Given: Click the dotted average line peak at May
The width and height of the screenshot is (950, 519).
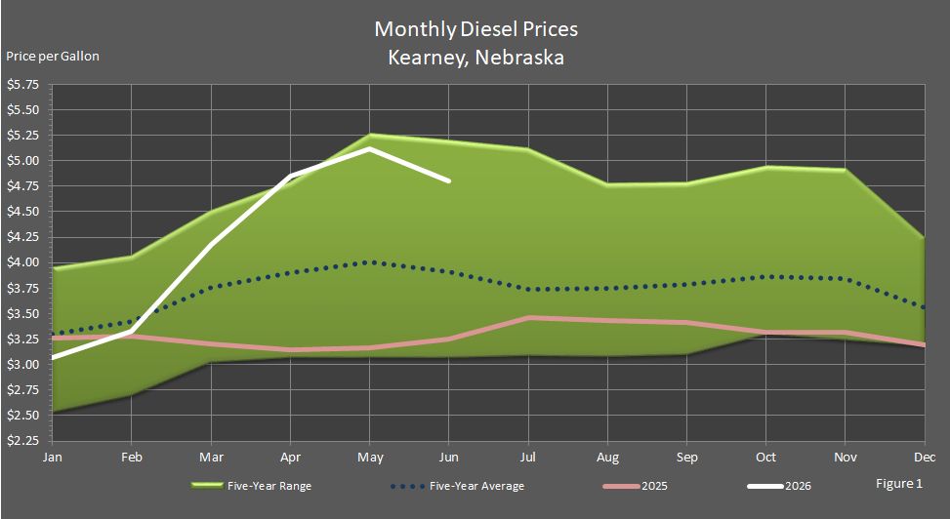Looking at the screenshot, I should (x=370, y=262).
